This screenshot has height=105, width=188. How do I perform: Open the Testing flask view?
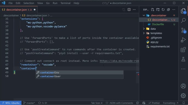click(183, 59)
